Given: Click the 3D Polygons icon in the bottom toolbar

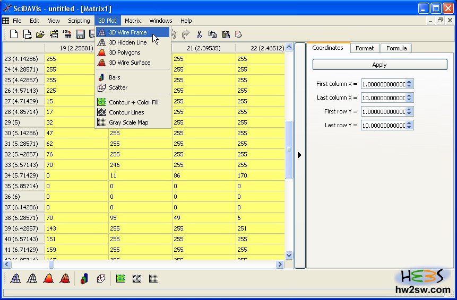Looking at the screenshot, I should pyautogui.click(x=48, y=278).
